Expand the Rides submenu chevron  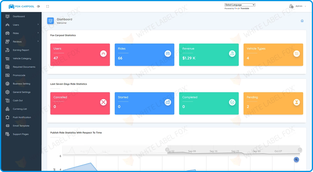point(38,33)
